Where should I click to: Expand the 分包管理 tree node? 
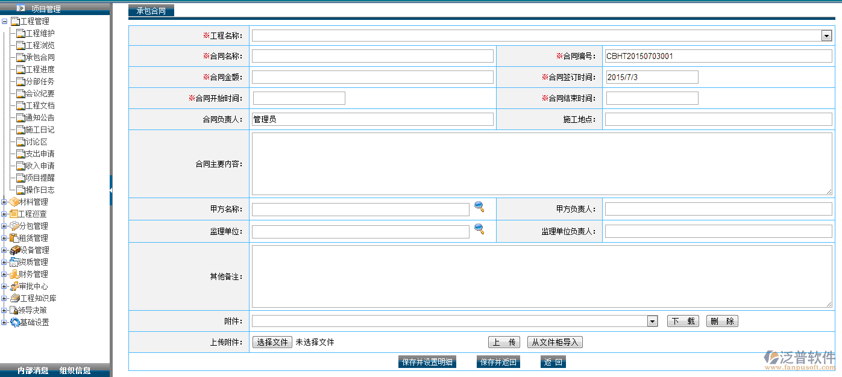[5, 226]
